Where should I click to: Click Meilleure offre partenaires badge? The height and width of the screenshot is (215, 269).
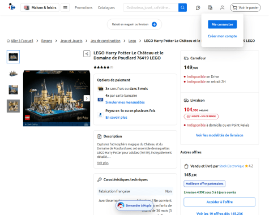click(204, 184)
